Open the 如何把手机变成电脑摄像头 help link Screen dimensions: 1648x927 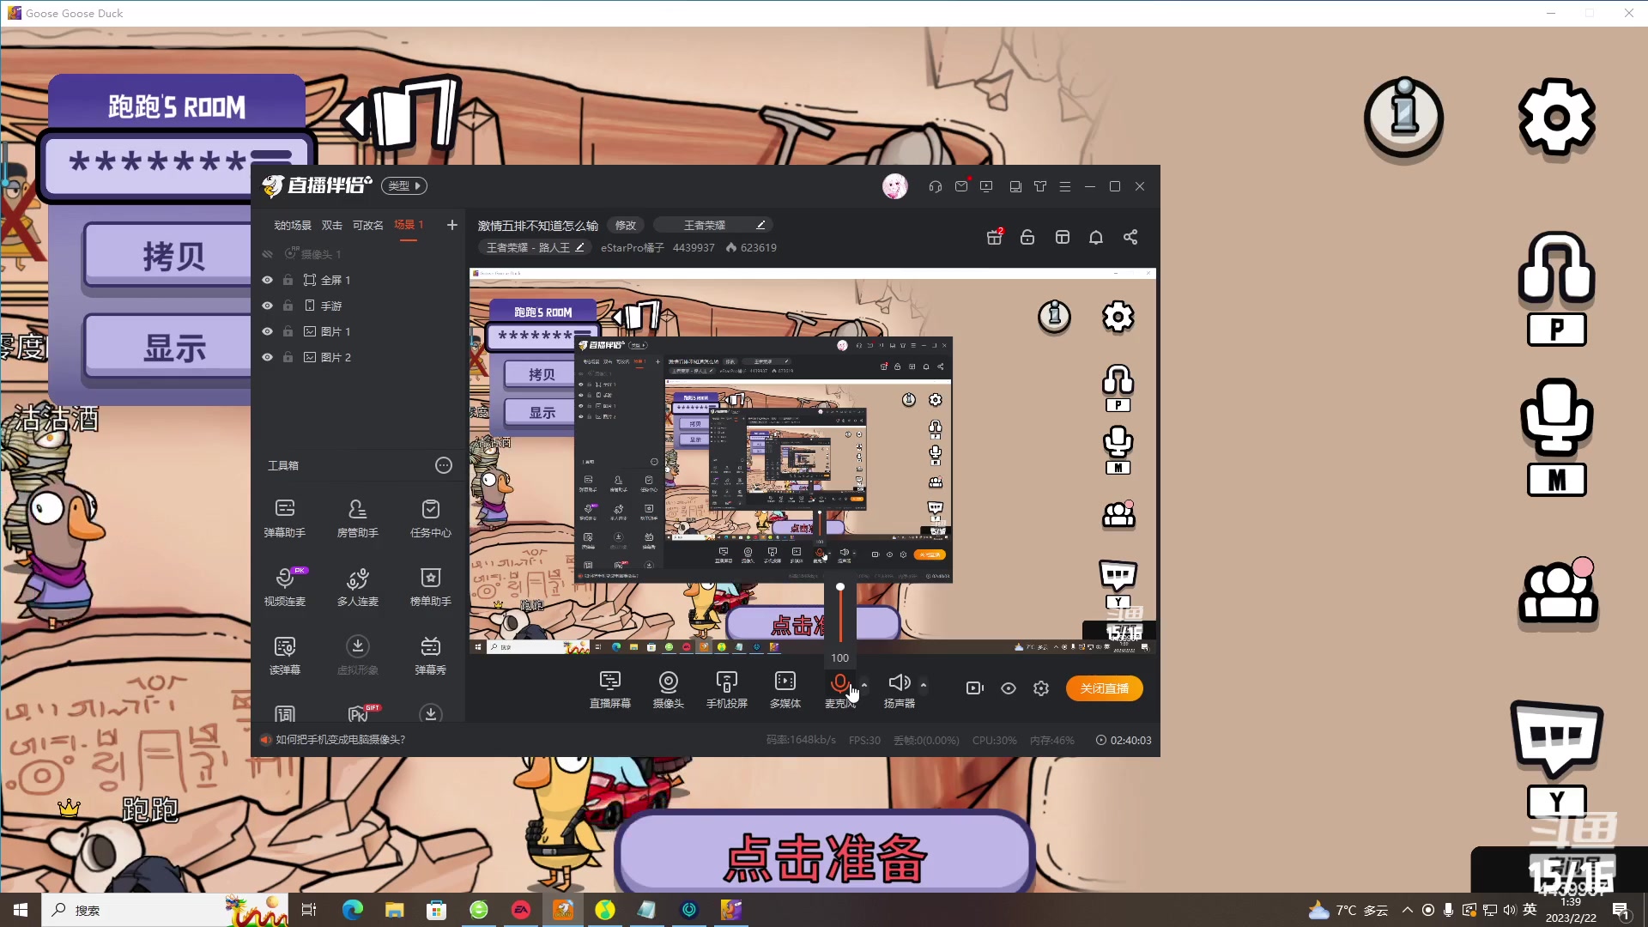point(340,740)
